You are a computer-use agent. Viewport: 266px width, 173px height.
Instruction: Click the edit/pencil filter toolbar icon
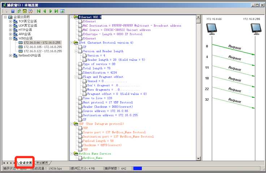pos(31,11)
